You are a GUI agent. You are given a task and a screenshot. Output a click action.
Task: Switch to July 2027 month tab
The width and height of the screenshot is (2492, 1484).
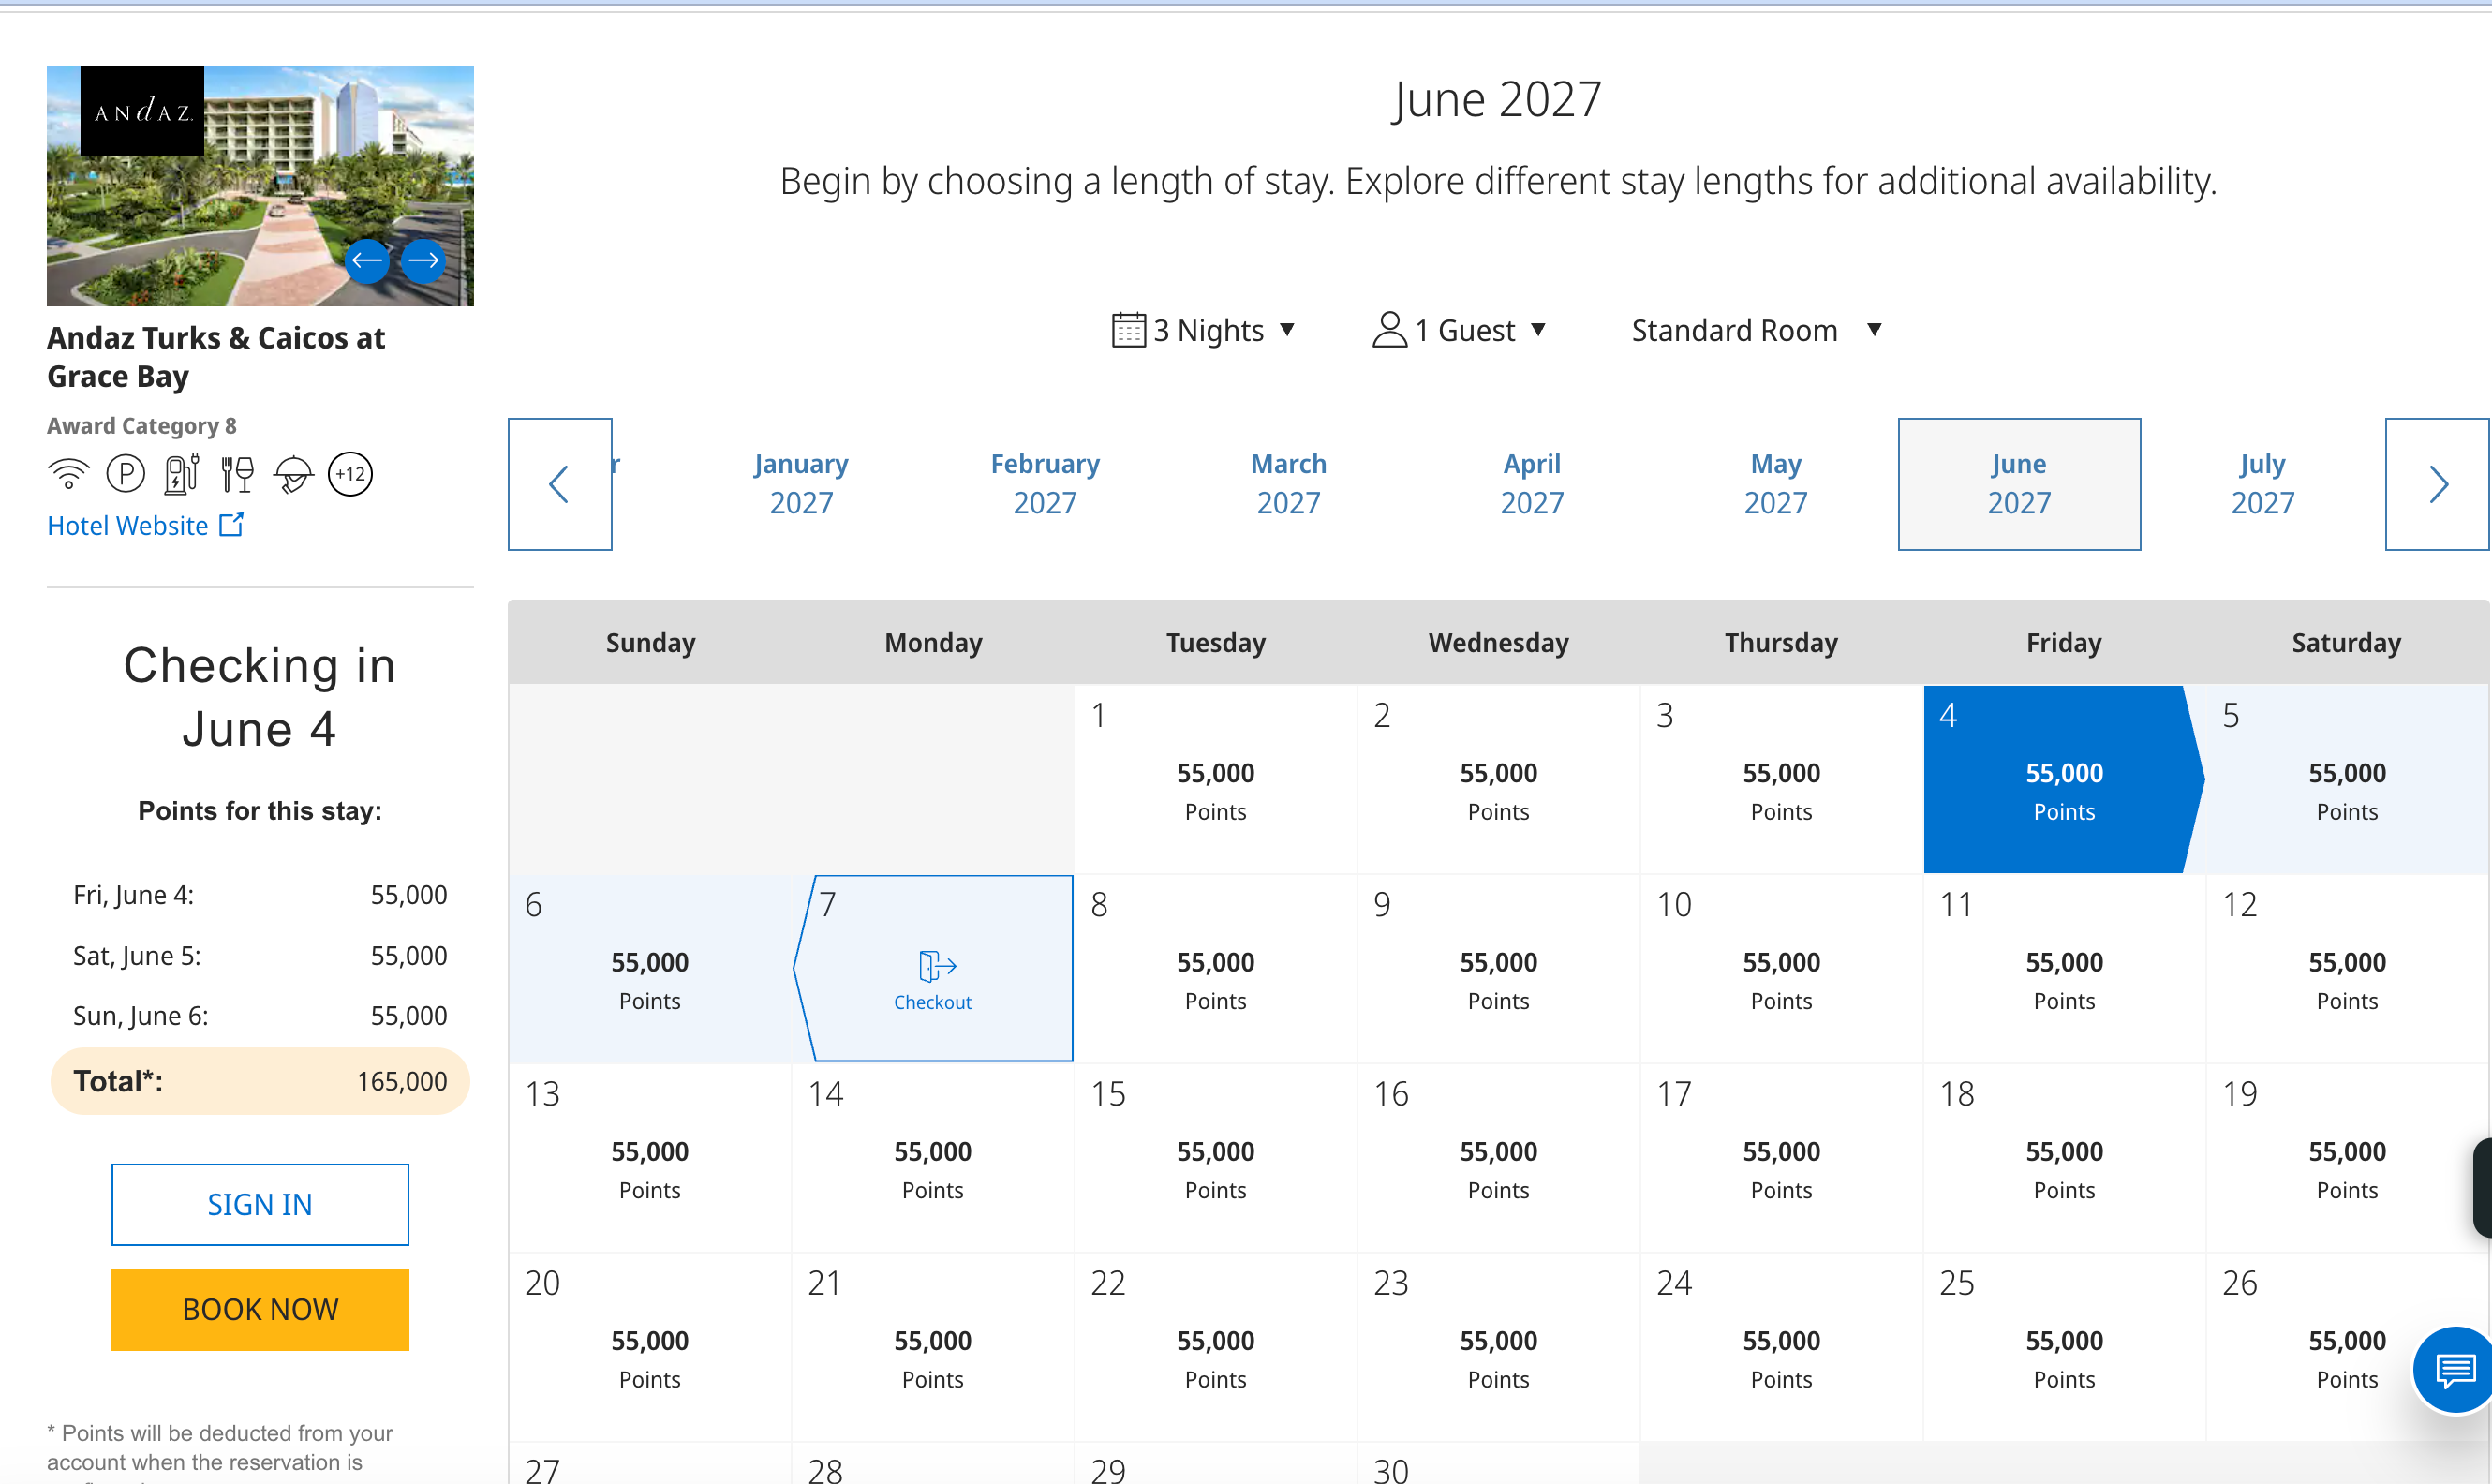coord(2263,484)
